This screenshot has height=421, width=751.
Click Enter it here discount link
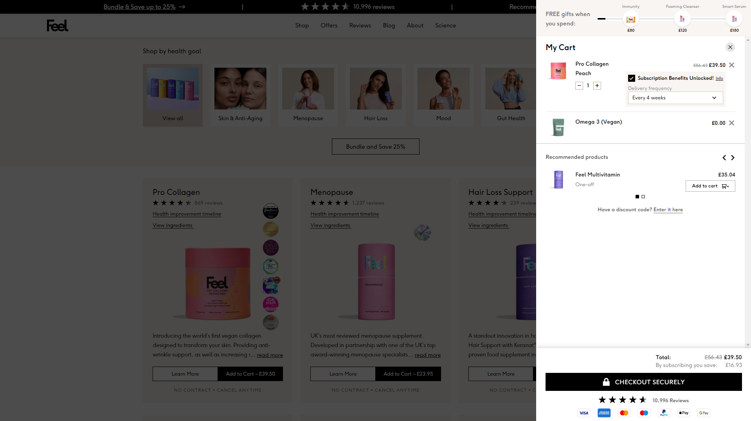668,210
